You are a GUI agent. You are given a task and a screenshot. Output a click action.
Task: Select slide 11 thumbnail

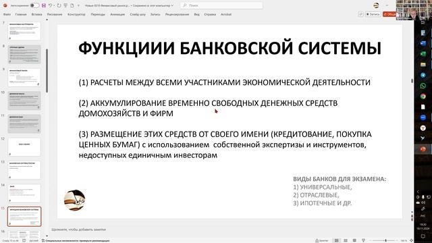coord(24,124)
